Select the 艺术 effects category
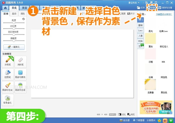175x123 pixels. point(141,46)
